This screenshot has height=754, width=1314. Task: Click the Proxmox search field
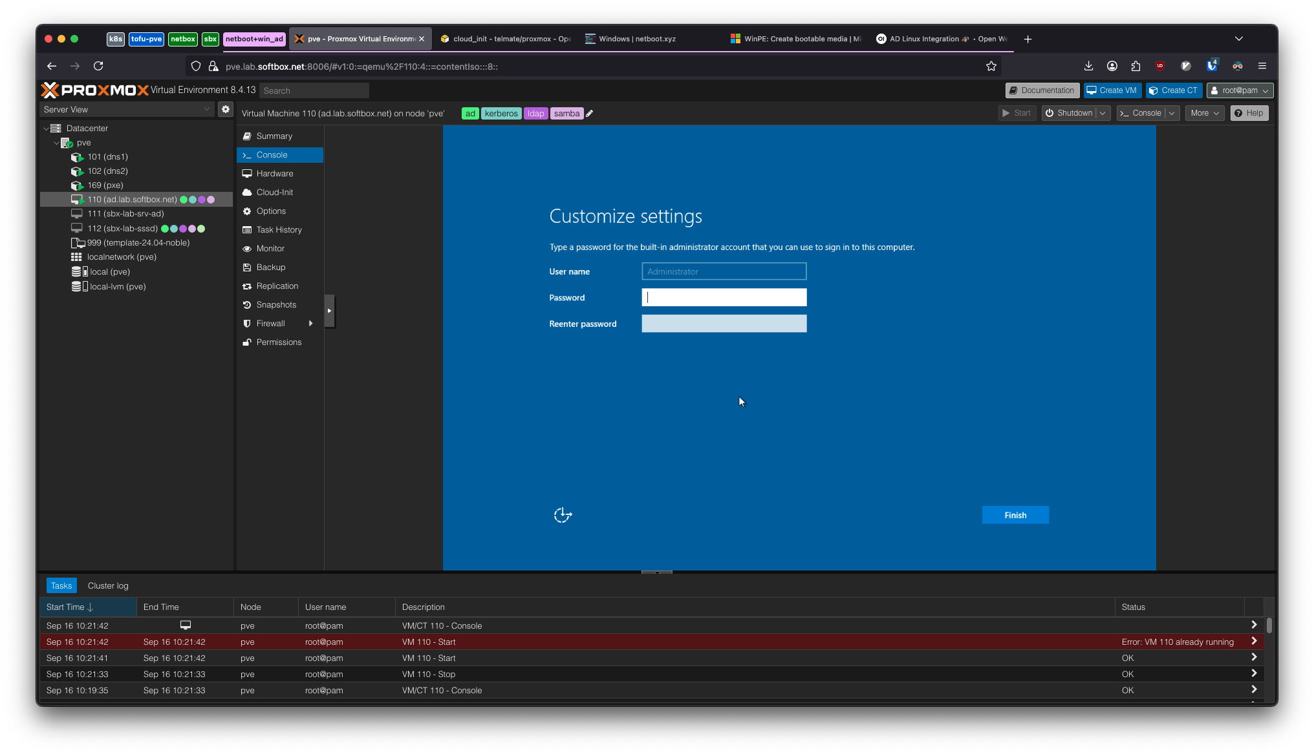point(314,90)
